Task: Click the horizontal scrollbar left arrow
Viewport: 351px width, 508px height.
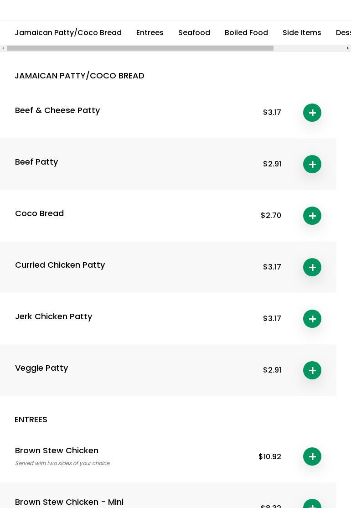Action: click(x=3, y=48)
